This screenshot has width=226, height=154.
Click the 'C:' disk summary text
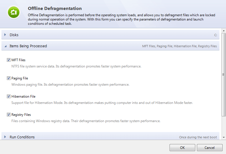point(216,35)
